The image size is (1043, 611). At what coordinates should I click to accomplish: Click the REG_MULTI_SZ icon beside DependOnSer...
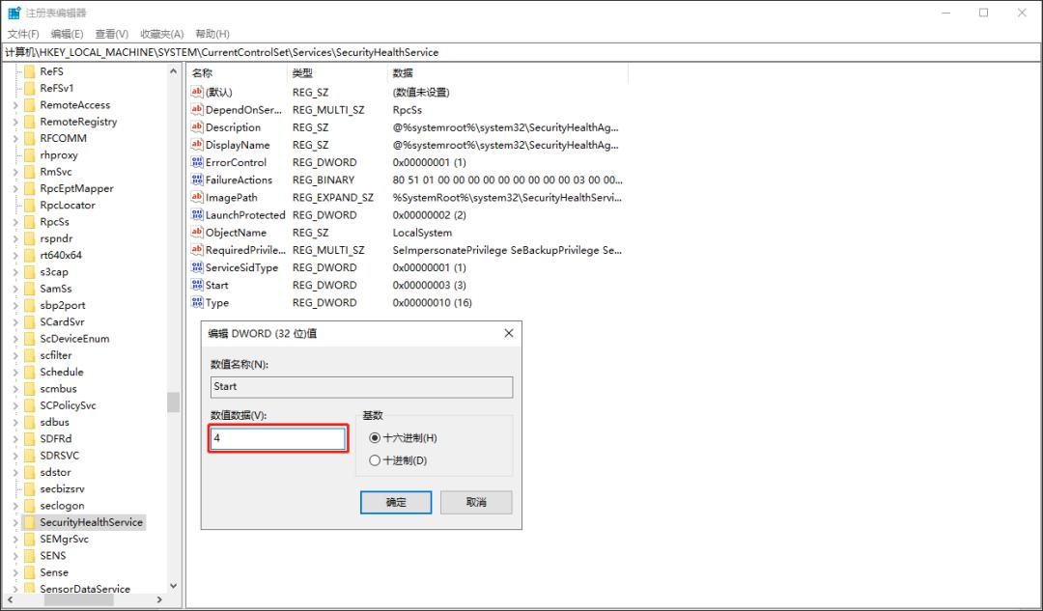pos(197,109)
